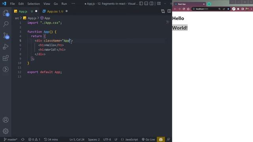The height and width of the screenshot is (142, 253).
Task: Open the Edit menu
Action: [x=21, y=4]
